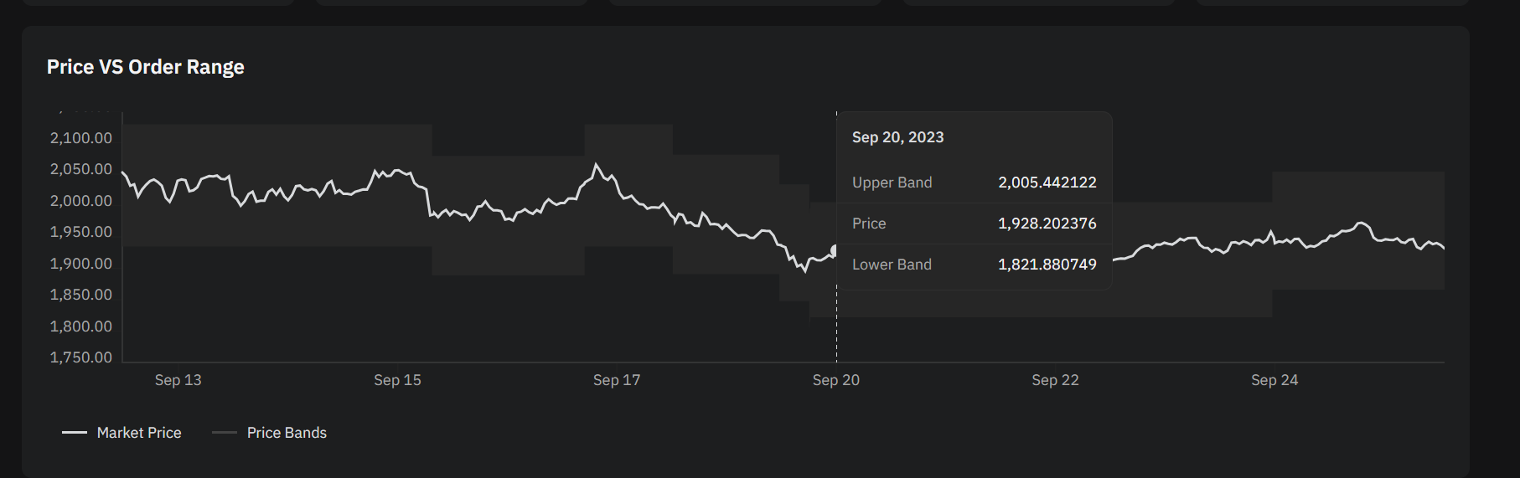1520x478 pixels.
Task: Select the Price value 1,928.202376 in tooltip
Action: [x=1047, y=224]
